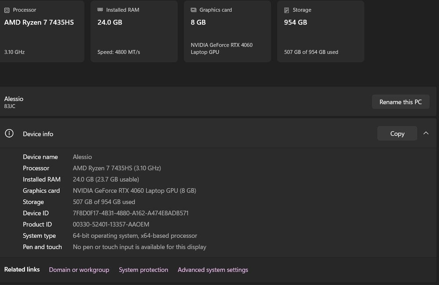Click the 954 GB storage card value
439x285 pixels.
(295, 22)
